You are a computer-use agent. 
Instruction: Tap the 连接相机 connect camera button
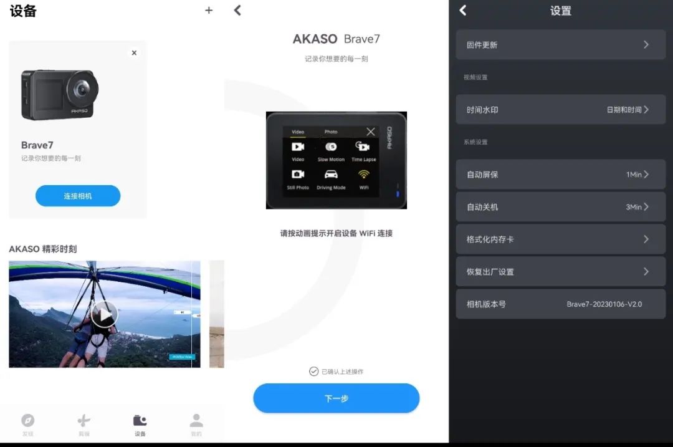pos(77,195)
